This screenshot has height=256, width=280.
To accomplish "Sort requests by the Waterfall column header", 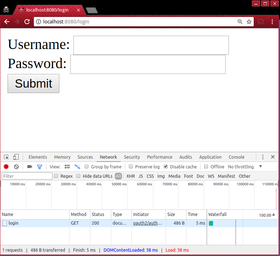I will point(225,215).
